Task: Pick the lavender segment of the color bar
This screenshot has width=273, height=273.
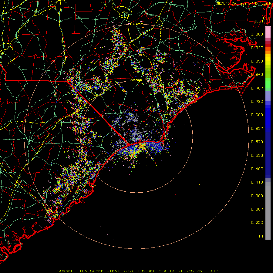Action: (x=268, y=96)
